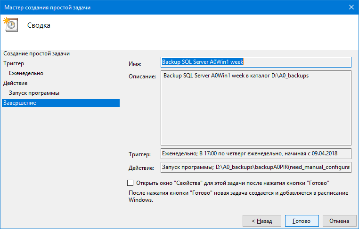Click the Действие: field label
The height and width of the screenshot is (229, 359).
tap(141, 168)
